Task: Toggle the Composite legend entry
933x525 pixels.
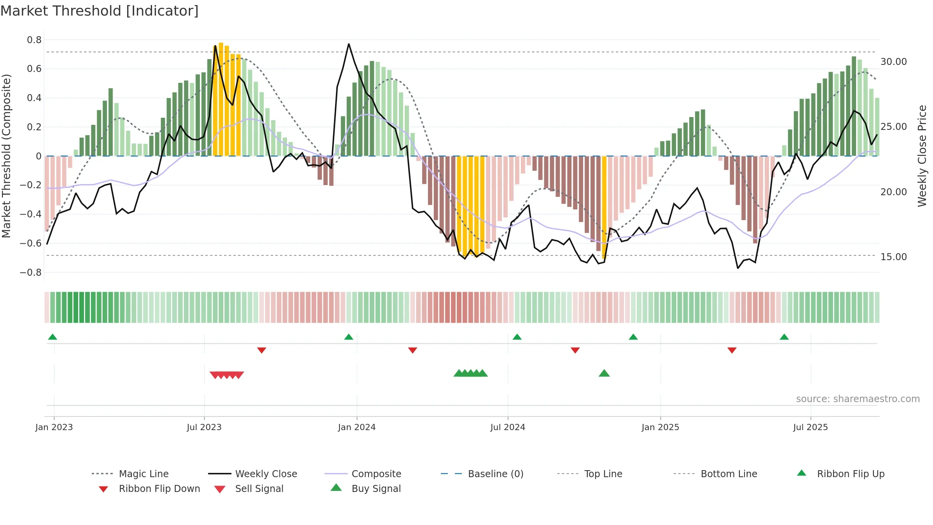Action: tap(363, 474)
